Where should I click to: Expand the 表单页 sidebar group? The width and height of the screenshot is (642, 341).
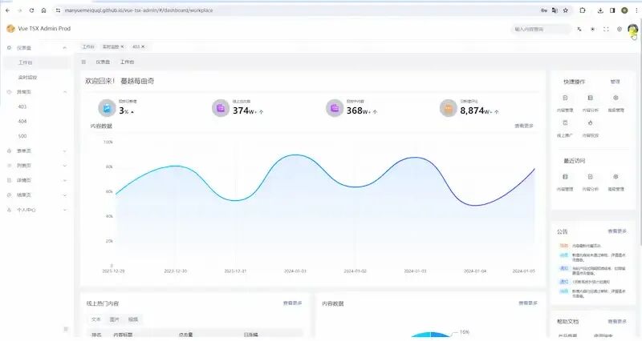pyautogui.click(x=37, y=150)
